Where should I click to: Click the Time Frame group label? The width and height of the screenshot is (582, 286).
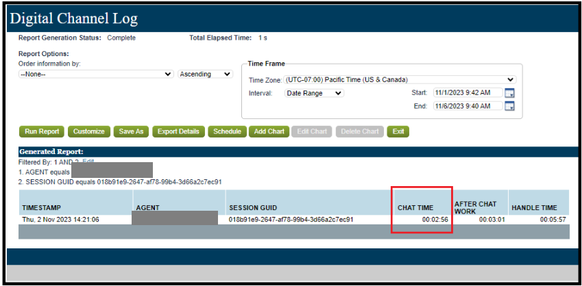(x=266, y=64)
